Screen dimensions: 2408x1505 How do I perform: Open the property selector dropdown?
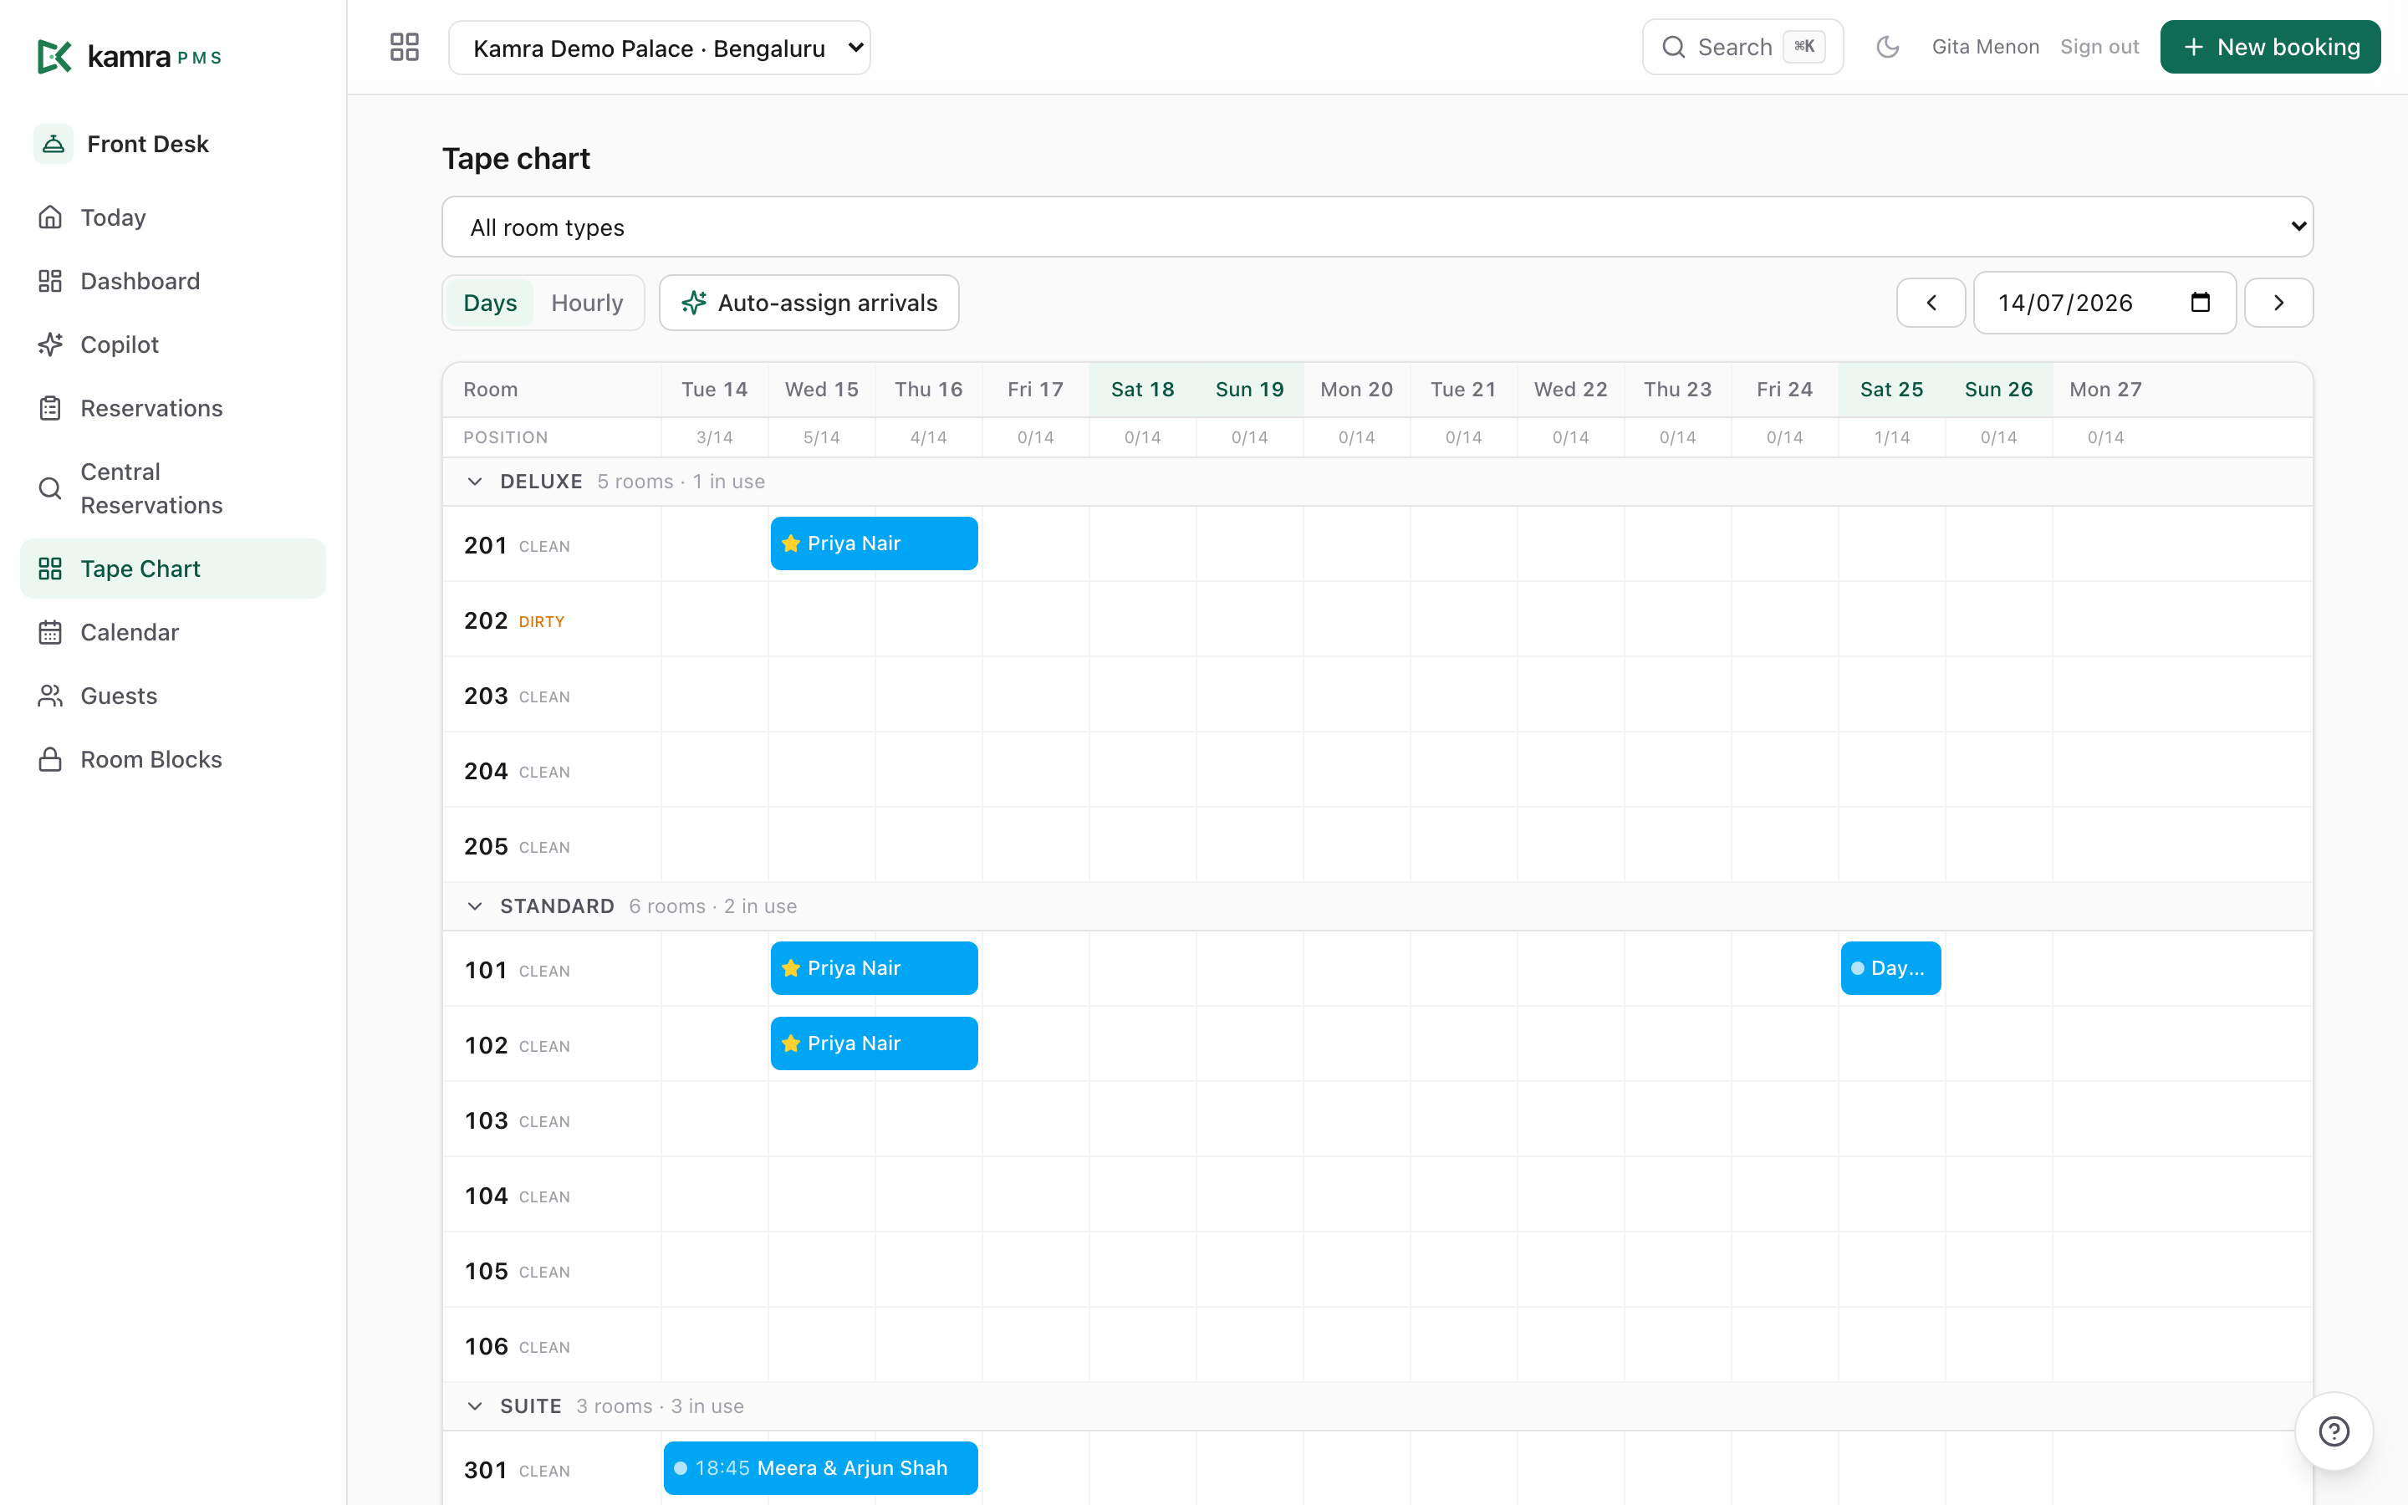point(660,48)
